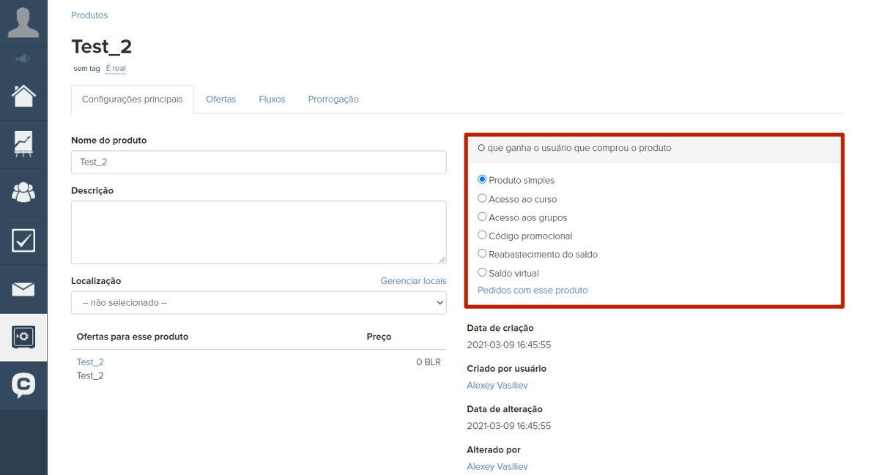Screen dimensions: 879x475
Task: Open the chat bubble icon
Action: pyautogui.click(x=23, y=385)
